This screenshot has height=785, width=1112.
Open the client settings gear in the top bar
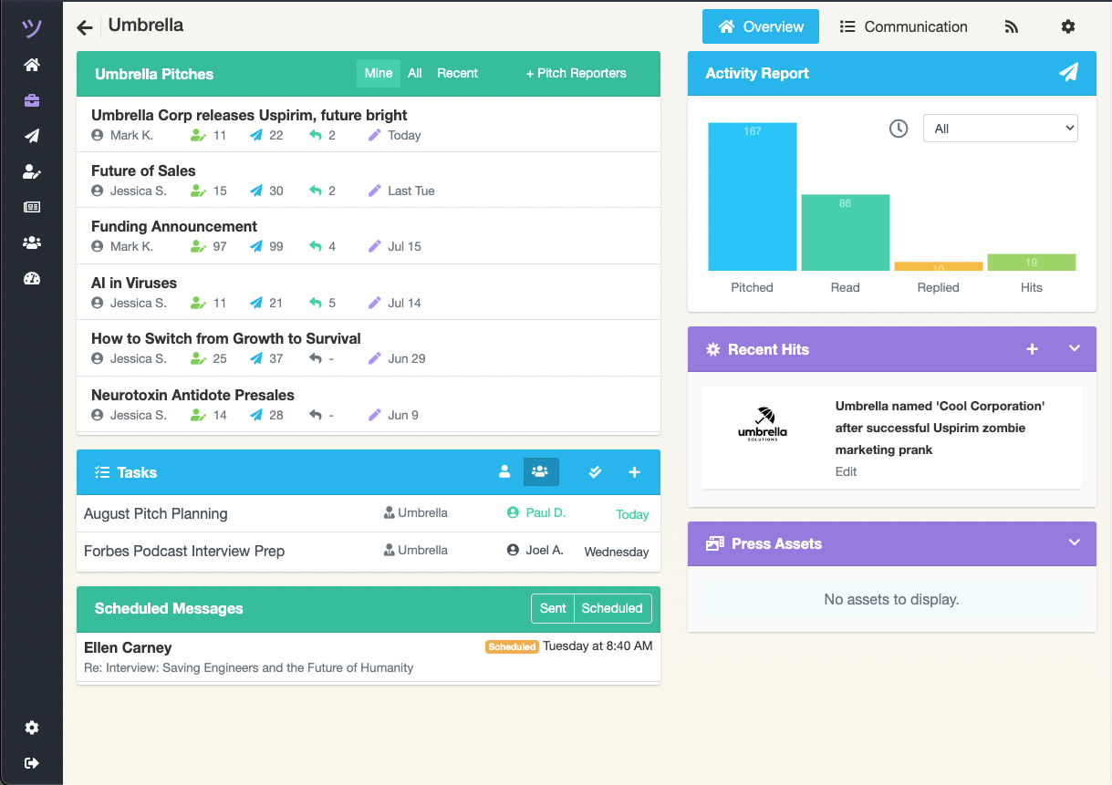click(1068, 27)
